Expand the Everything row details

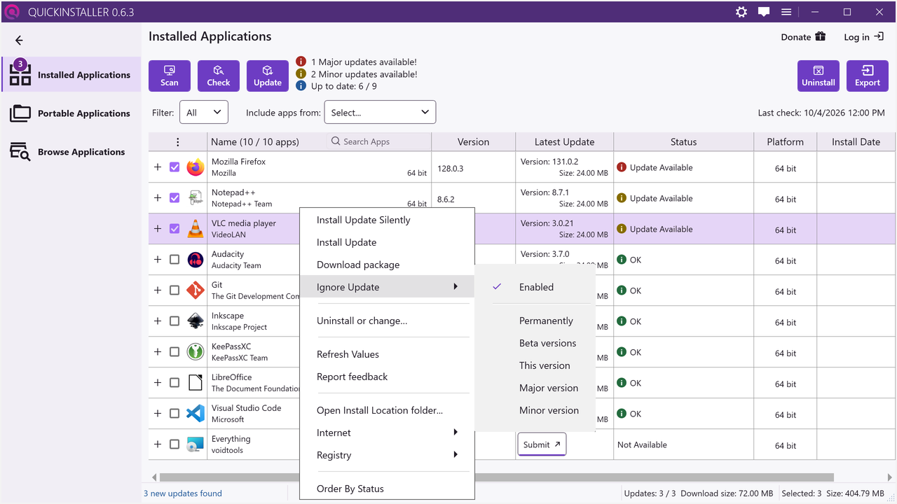158,444
